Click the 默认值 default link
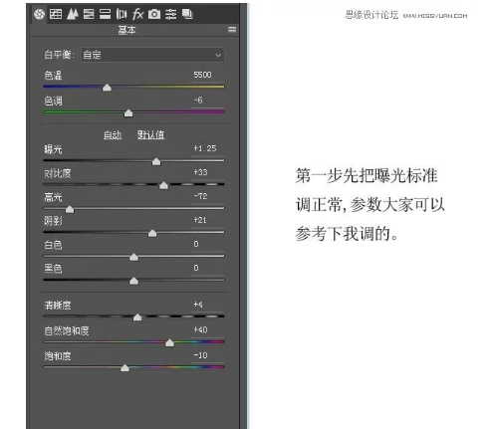This screenshot has height=429, width=493. click(151, 134)
